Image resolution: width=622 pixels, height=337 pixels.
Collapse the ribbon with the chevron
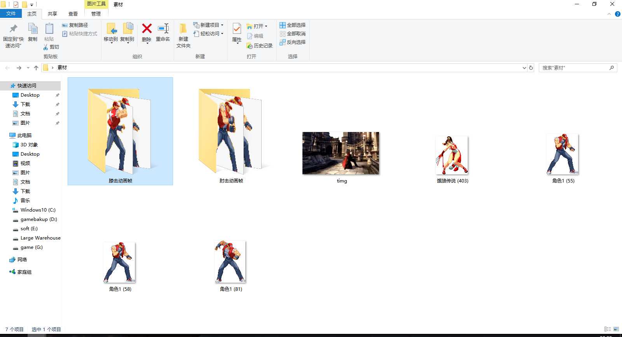click(x=609, y=14)
